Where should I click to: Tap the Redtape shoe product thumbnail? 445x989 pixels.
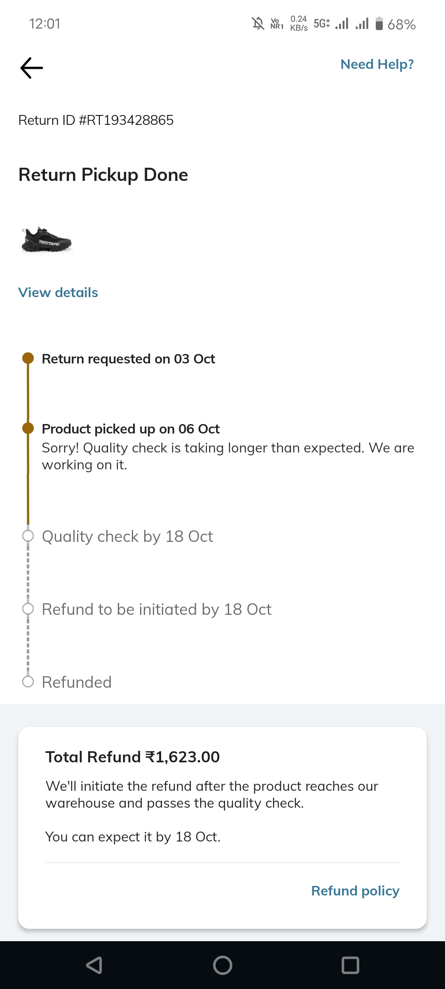[47, 240]
